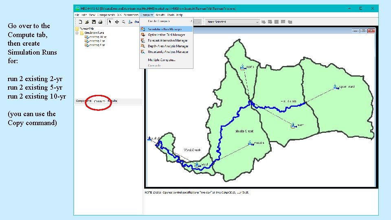Choose Forecast Alternative Manager menu item
Viewport: 391px width, 220px height.
pos(166,40)
